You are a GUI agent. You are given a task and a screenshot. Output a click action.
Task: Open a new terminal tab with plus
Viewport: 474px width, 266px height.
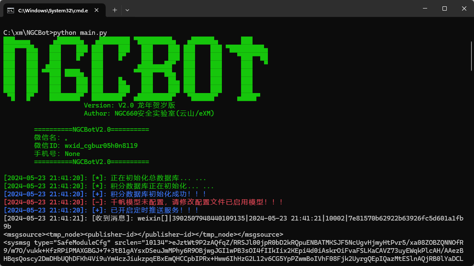115,10
